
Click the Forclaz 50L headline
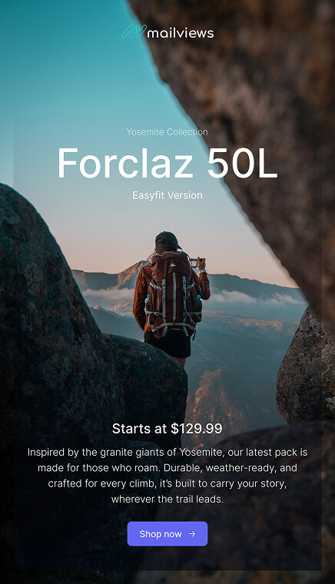[x=167, y=164]
